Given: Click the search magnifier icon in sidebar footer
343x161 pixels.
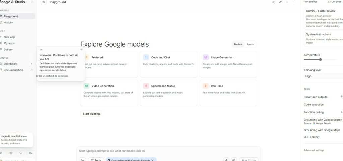Looking at the screenshot, I should pos(21,153).
